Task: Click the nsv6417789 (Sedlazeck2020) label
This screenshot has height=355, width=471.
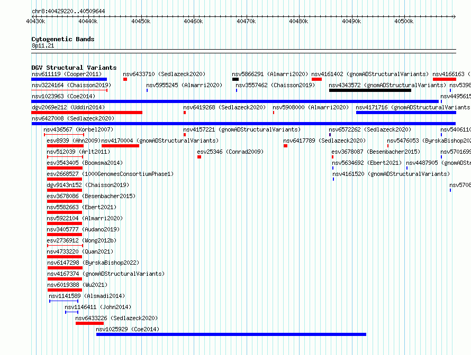Action: click(325, 141)
